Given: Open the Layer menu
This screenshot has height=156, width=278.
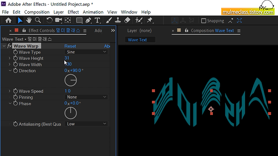Looking at the screenshot, I should click(59, 12).
